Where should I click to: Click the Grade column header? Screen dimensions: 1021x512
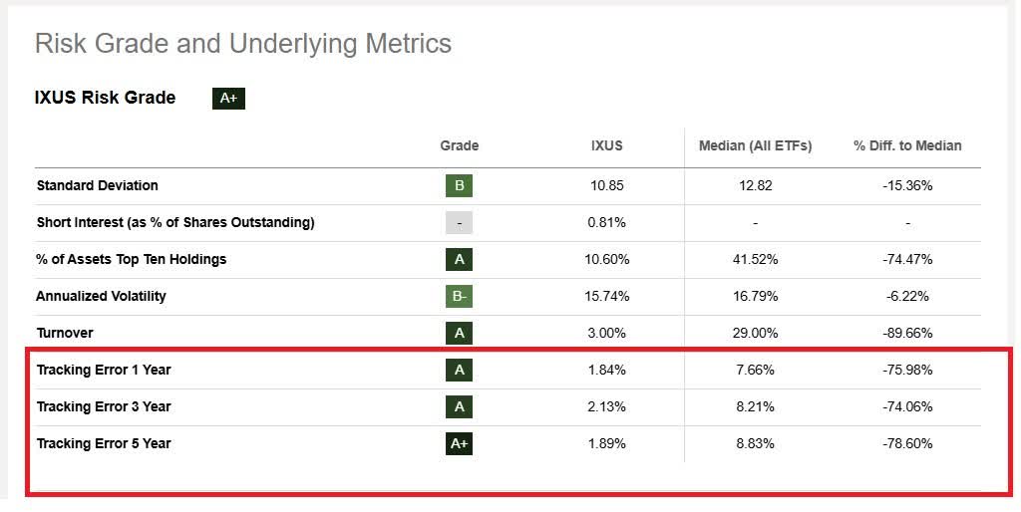[459, 145]
